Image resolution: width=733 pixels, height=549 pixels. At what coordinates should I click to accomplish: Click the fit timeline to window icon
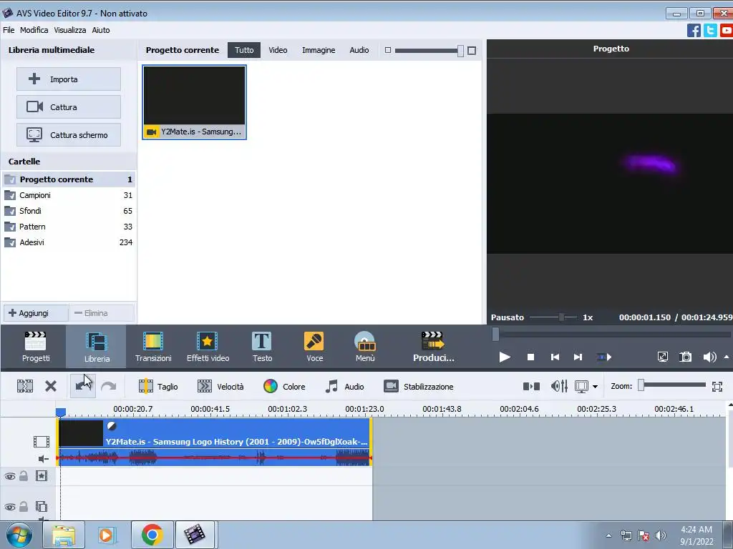tap(717, 386)
